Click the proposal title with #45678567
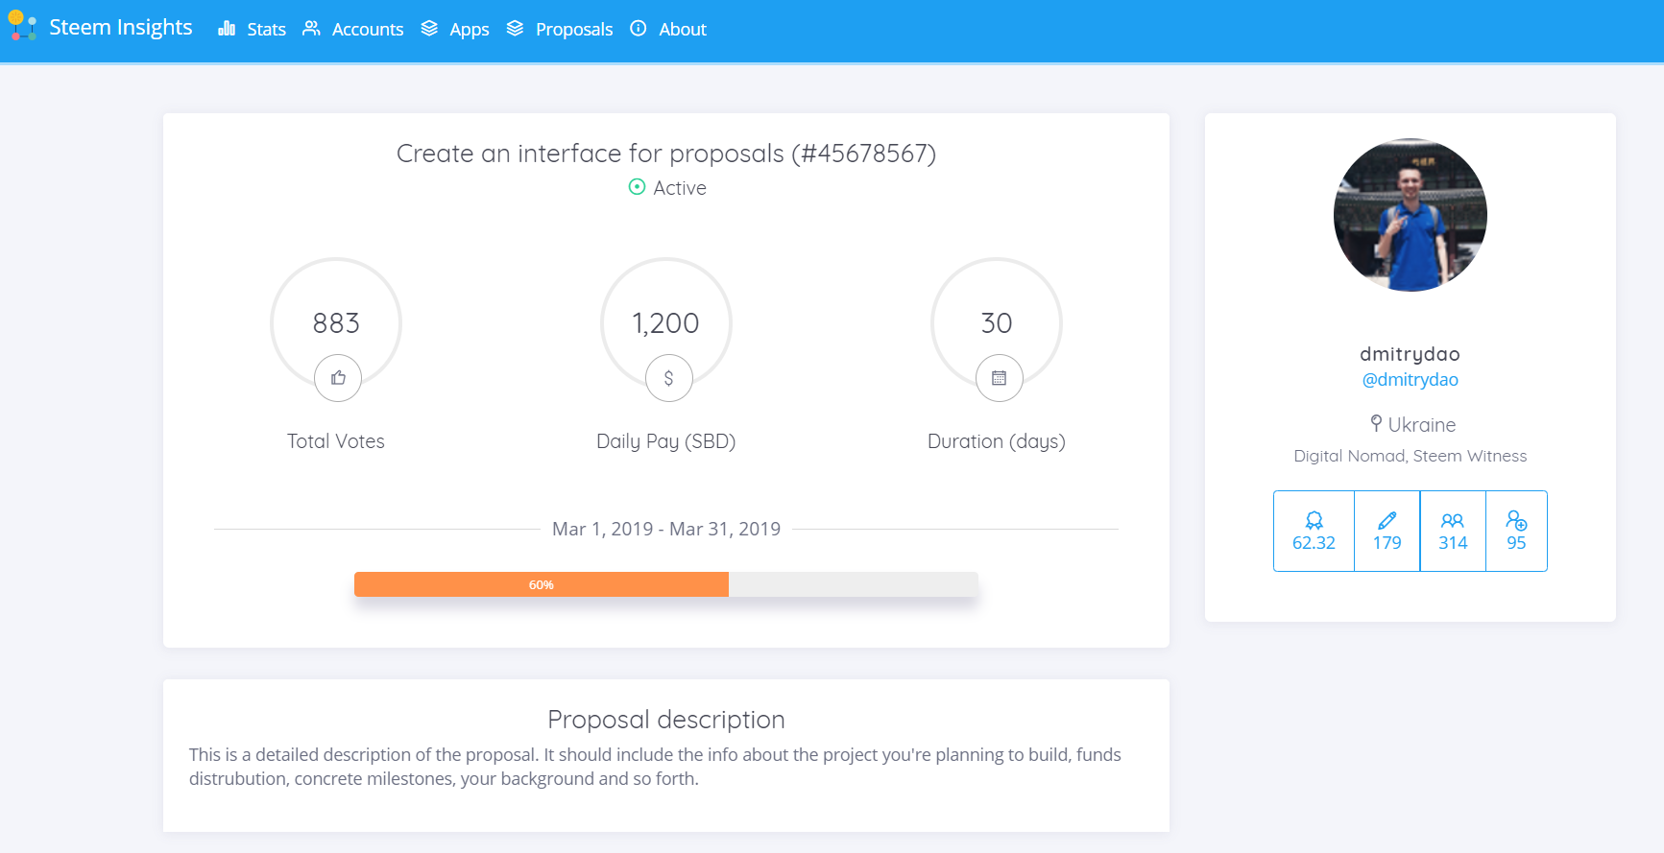 666,154
